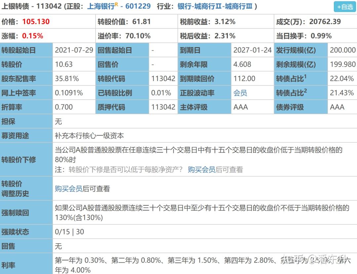Viewport: 357px width, 274px height.
Task: Click the +自选 watchlist button
Action: pos(344,7)
